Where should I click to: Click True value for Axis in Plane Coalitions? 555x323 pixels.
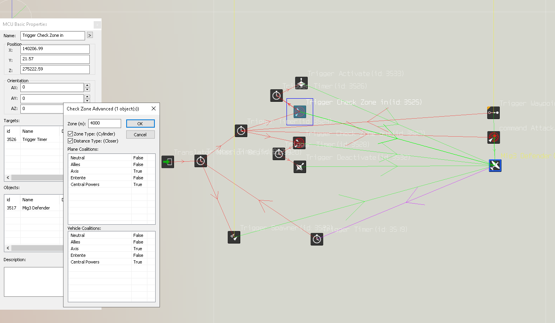click(x=138, y=171)
